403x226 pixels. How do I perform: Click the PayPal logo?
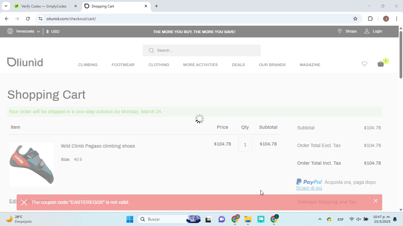[309, 182]
